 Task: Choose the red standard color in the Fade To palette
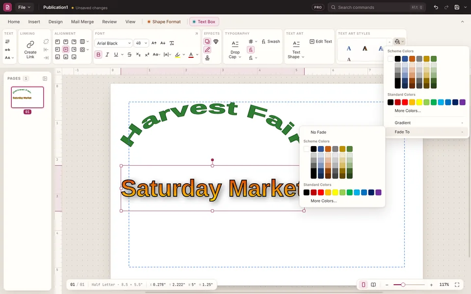pos(321,192)
